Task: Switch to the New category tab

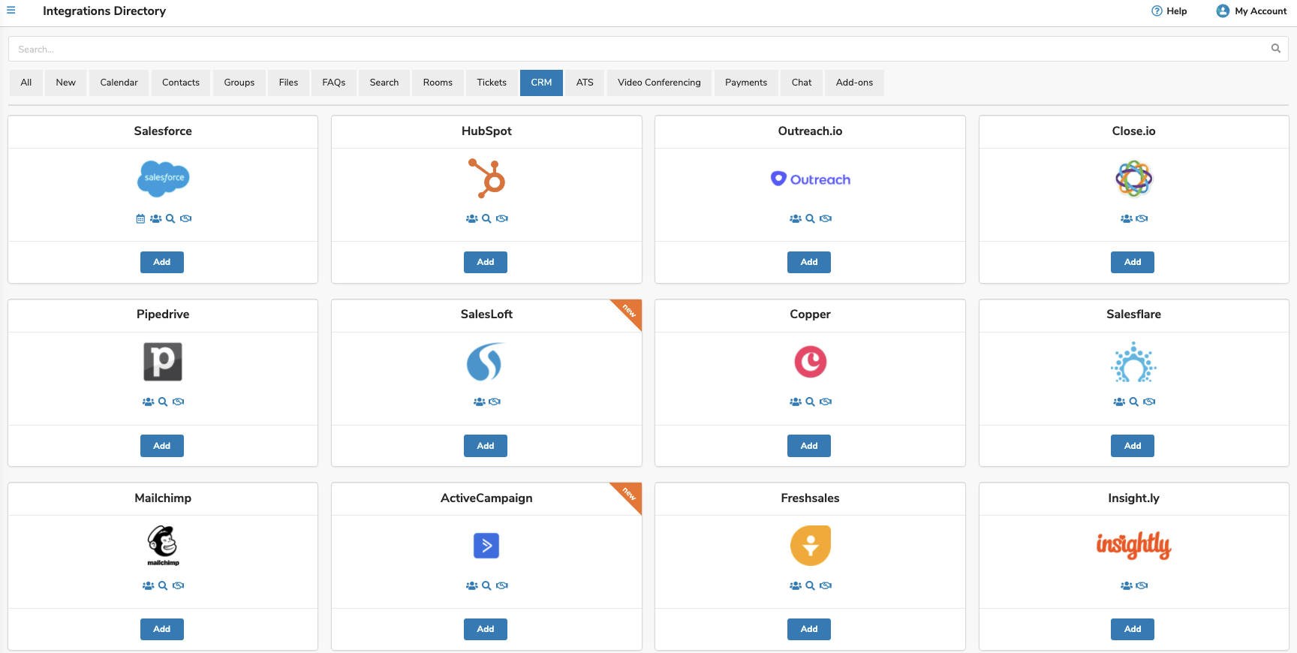Action: coord(66,83)
